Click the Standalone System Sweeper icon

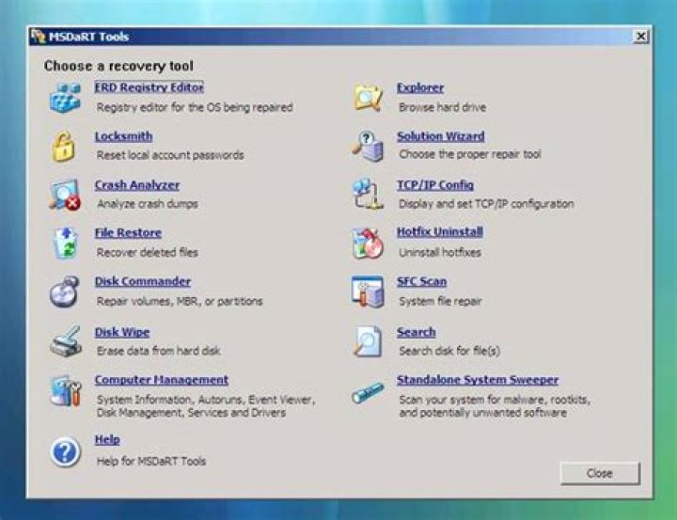[x=368, y=392]
